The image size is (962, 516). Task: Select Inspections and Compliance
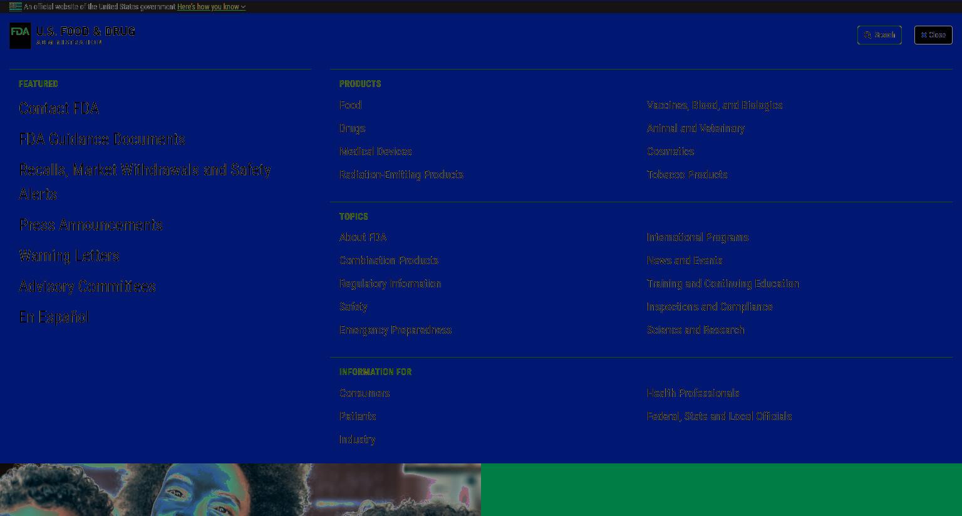(x=710, y=307)
